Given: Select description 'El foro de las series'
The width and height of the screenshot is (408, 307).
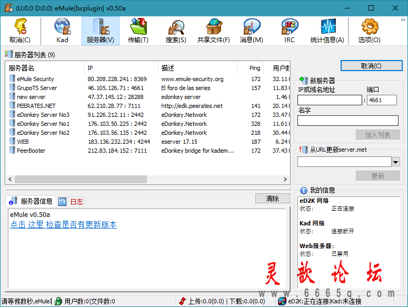Looking at the screenshot, I should pyautogui.click(x=186, y=88).
